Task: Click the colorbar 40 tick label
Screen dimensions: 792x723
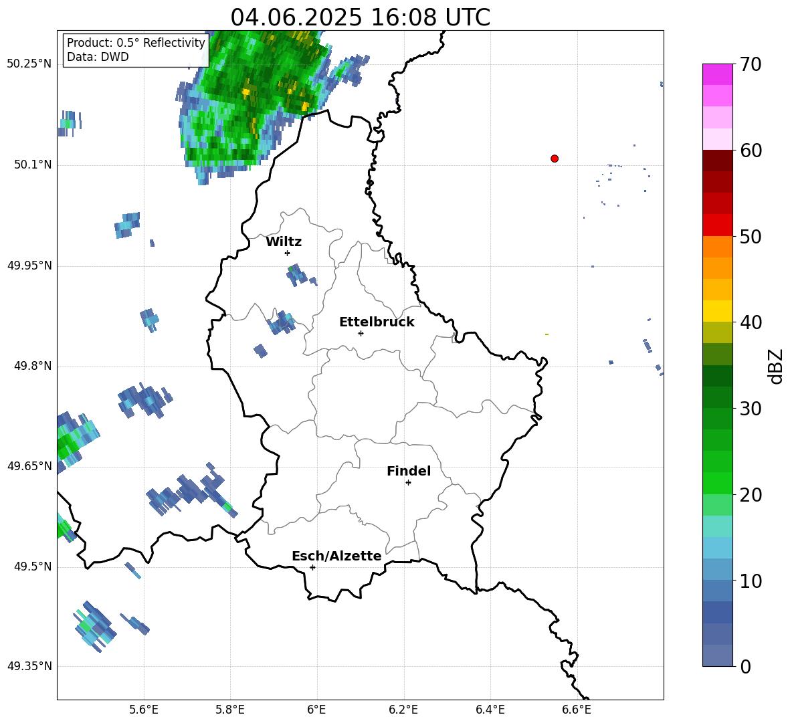Action: [x=751, y=322]
